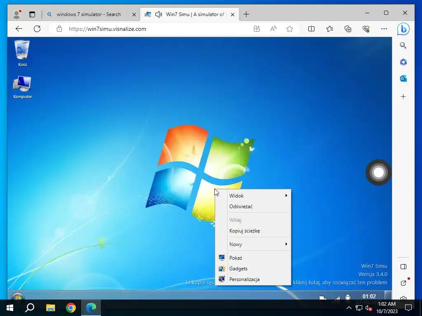Launch Chrome from the taskbar
The height and width of the screenshot is (316, 422).
(71, 308)
